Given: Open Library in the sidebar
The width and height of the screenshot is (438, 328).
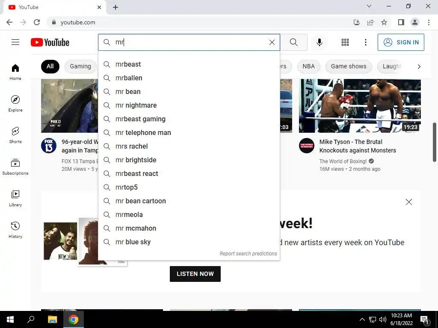Looking at the screenshot, I should point(15,198).
